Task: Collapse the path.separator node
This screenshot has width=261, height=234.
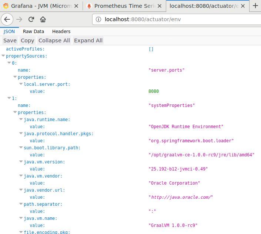Action: point(21,204)
